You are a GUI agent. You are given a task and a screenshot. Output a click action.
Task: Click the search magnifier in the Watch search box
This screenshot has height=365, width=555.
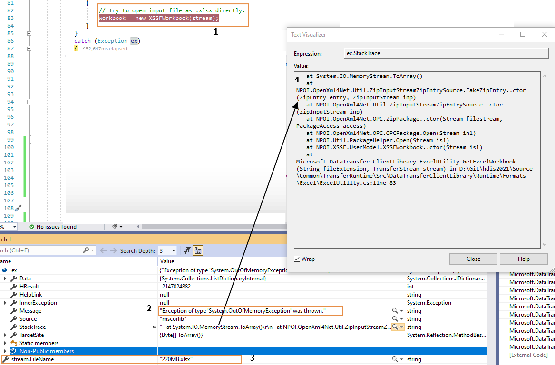point(86,250)
